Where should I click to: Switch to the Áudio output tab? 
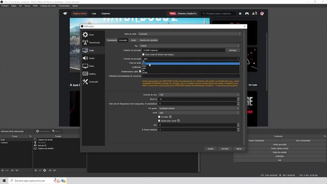coord(133,40)
